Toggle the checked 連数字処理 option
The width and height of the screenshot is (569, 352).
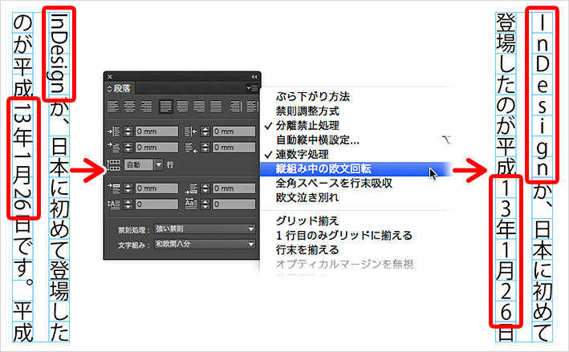tap(302, 155)
